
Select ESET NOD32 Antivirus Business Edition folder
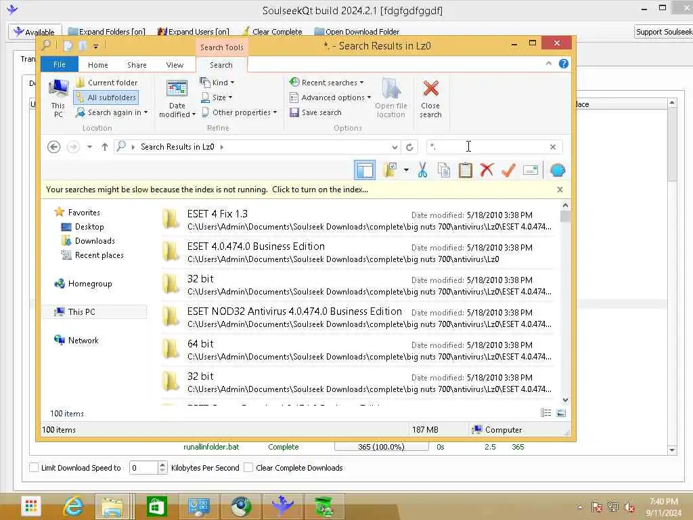pyautogui.click(x=357, y=318)
